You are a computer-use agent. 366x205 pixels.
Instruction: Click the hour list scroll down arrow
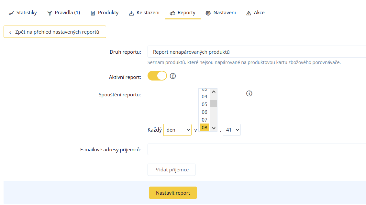pyautogui.click(x=214, y=128)
